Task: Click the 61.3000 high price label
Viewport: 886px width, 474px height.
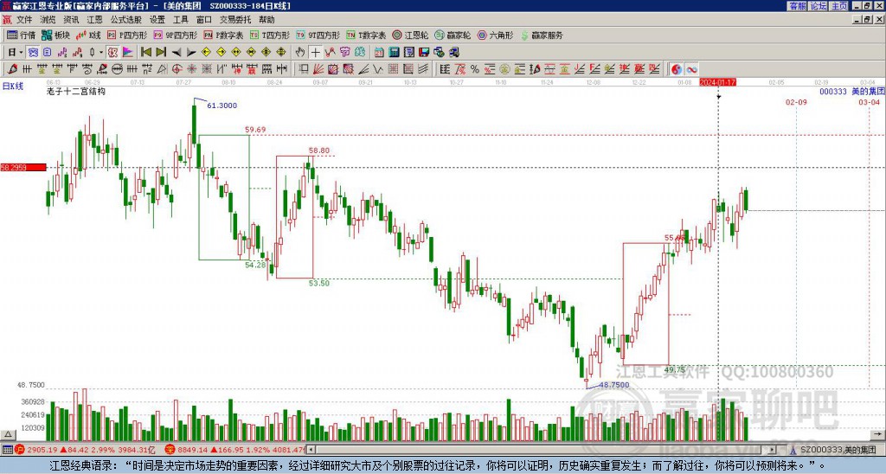Action: point(222,106)
